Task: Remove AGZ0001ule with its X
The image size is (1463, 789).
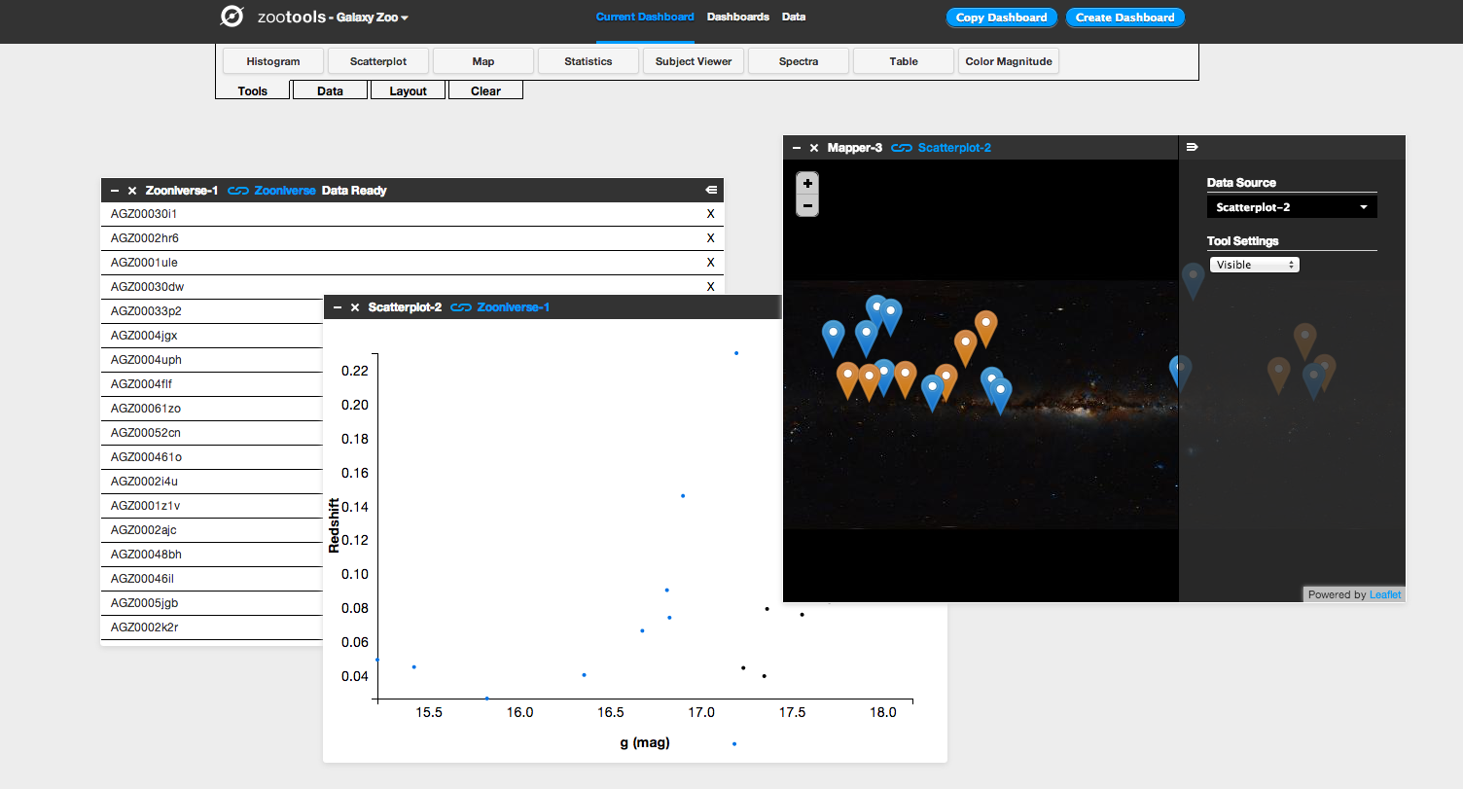Action: point(710,263)
